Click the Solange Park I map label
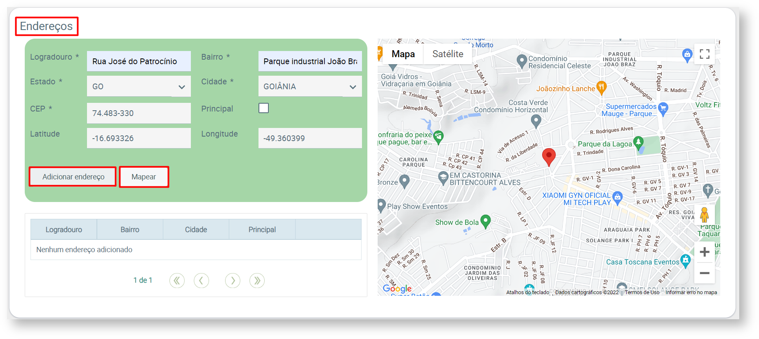This screenshot has width=759, height=339. 609,241
